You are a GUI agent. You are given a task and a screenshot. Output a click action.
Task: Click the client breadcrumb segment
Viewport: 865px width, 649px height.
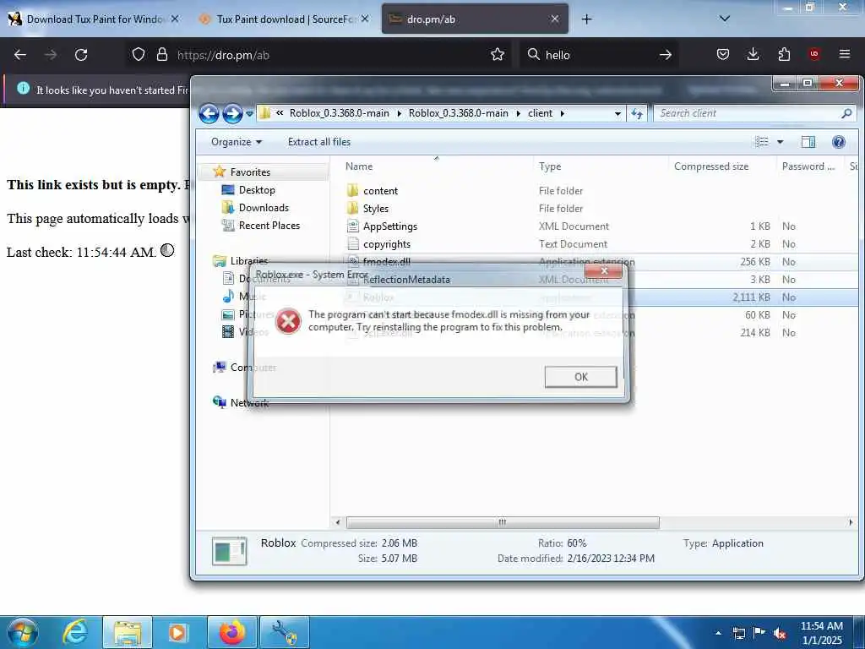coord(540,113)
